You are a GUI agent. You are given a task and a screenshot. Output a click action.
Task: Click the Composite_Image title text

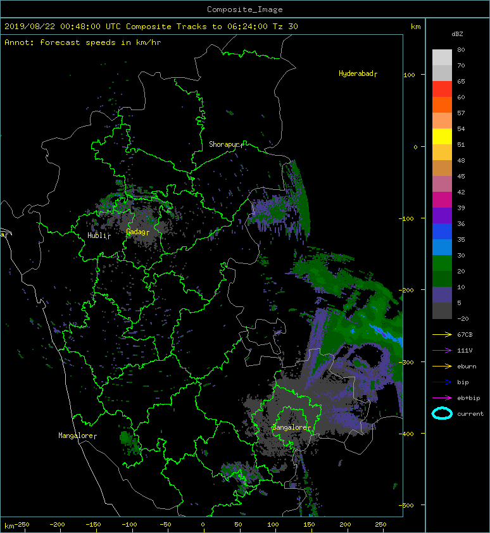pyautogui.click(x=245, y=9)
